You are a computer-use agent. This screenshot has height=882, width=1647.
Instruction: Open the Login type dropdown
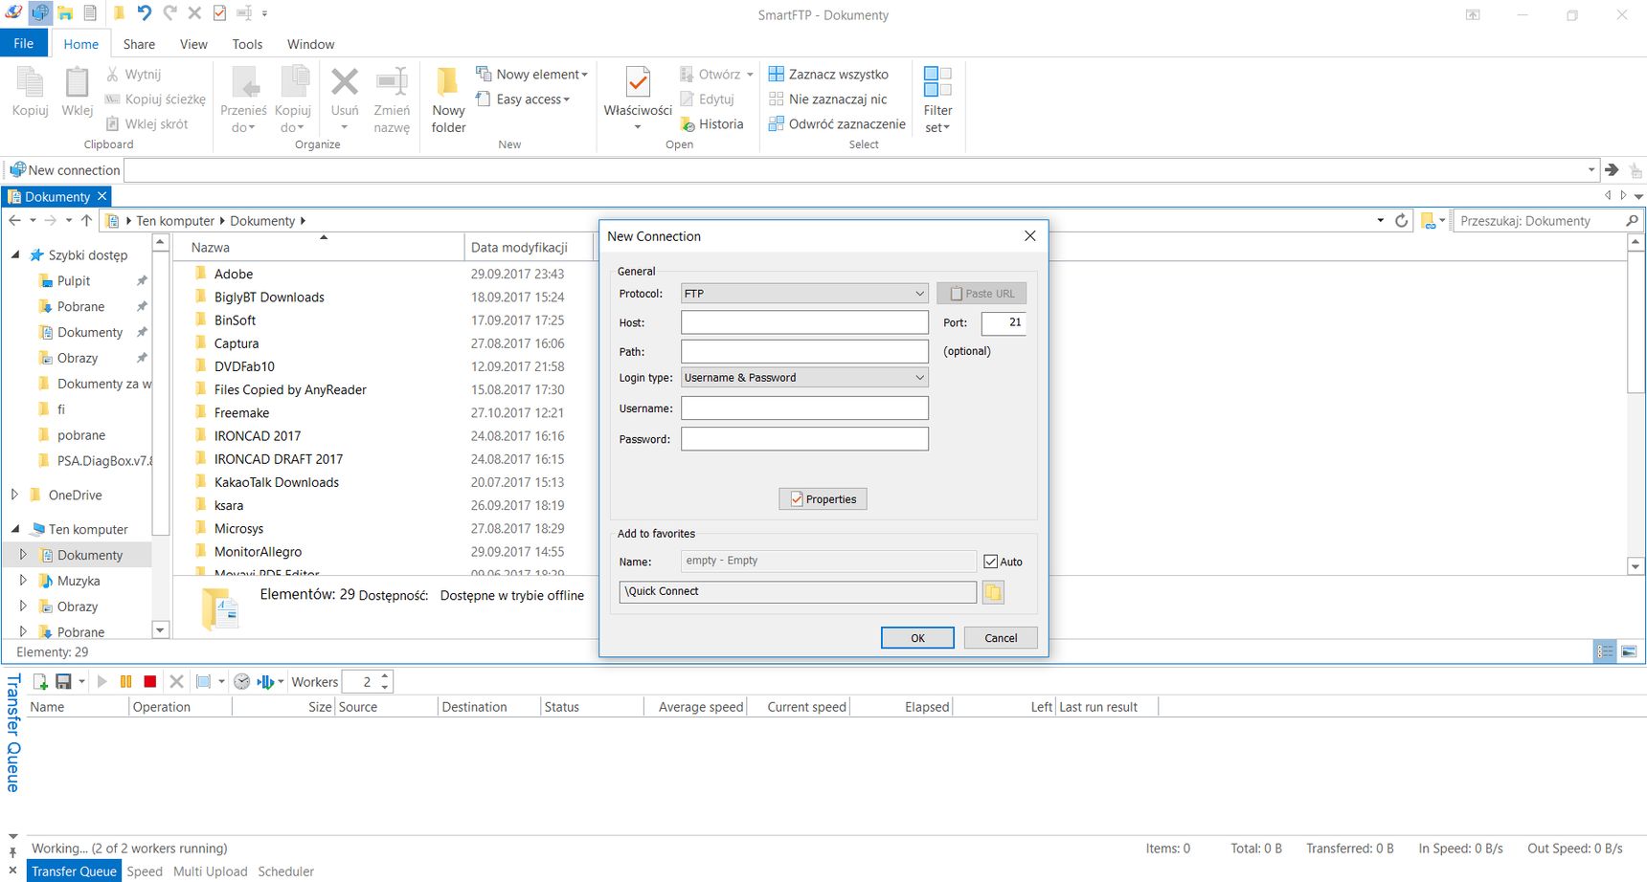click(804, 378)
